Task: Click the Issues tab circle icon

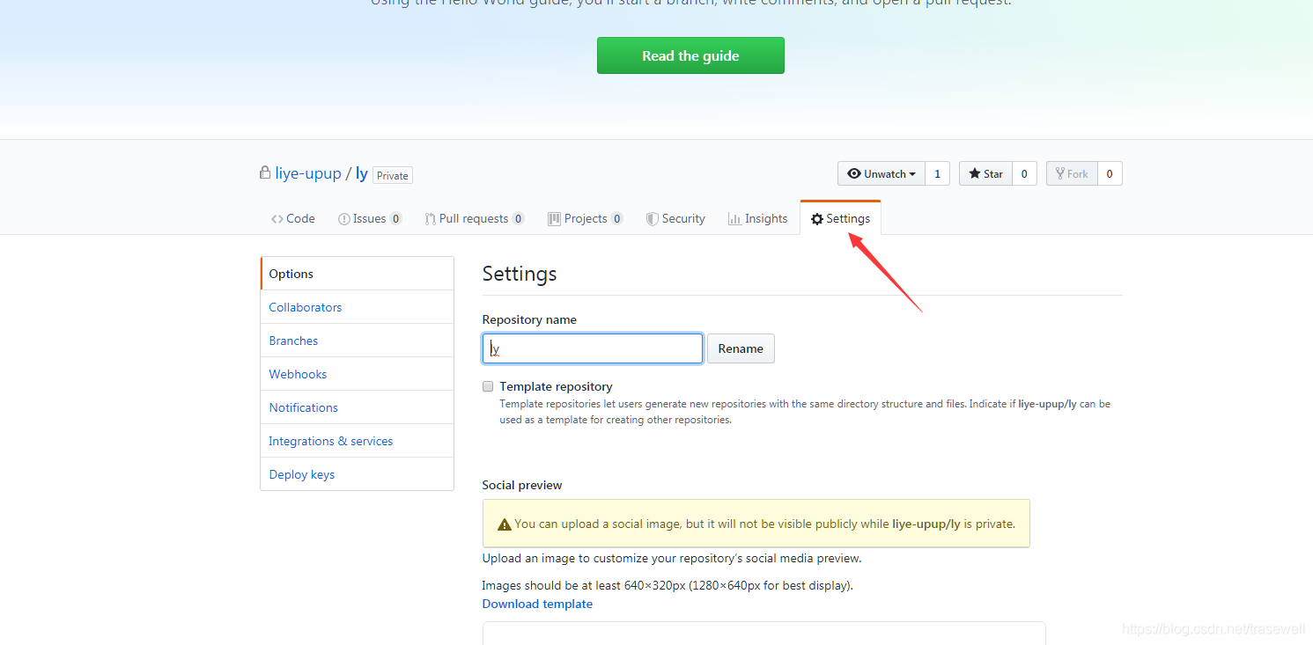Action: (344, 219)
